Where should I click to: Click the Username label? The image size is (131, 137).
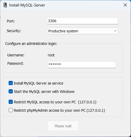16,55
